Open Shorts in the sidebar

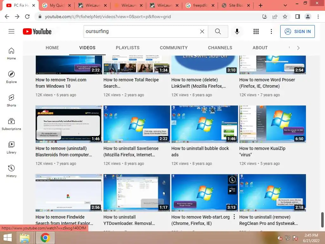point(11,101)
